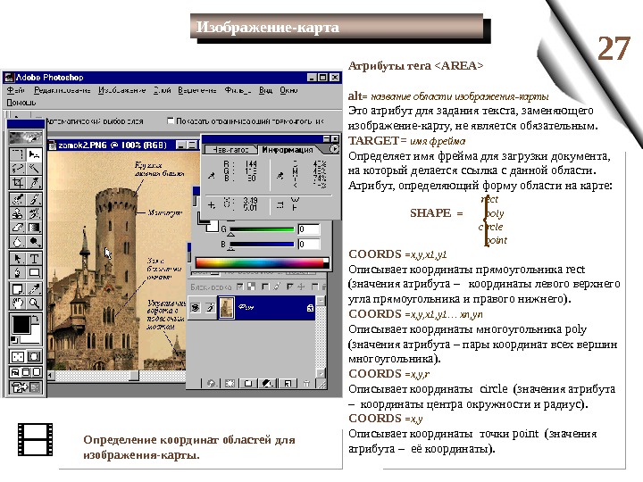Open the RGB eyedropper options in the Info palette
Image resolution: width=643 pixels, height=482 pixels.
[211, 176]
